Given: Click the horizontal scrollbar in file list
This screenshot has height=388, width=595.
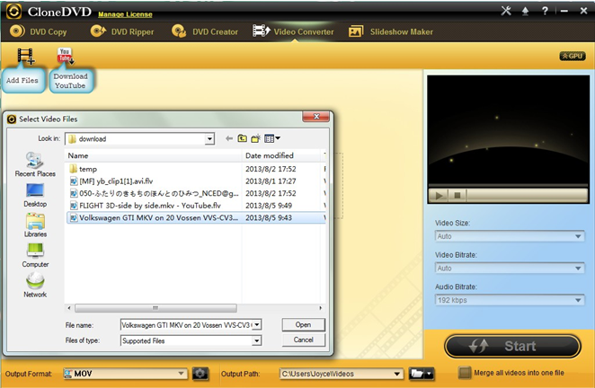Looking at the screenshot, I should click(156, 308).
